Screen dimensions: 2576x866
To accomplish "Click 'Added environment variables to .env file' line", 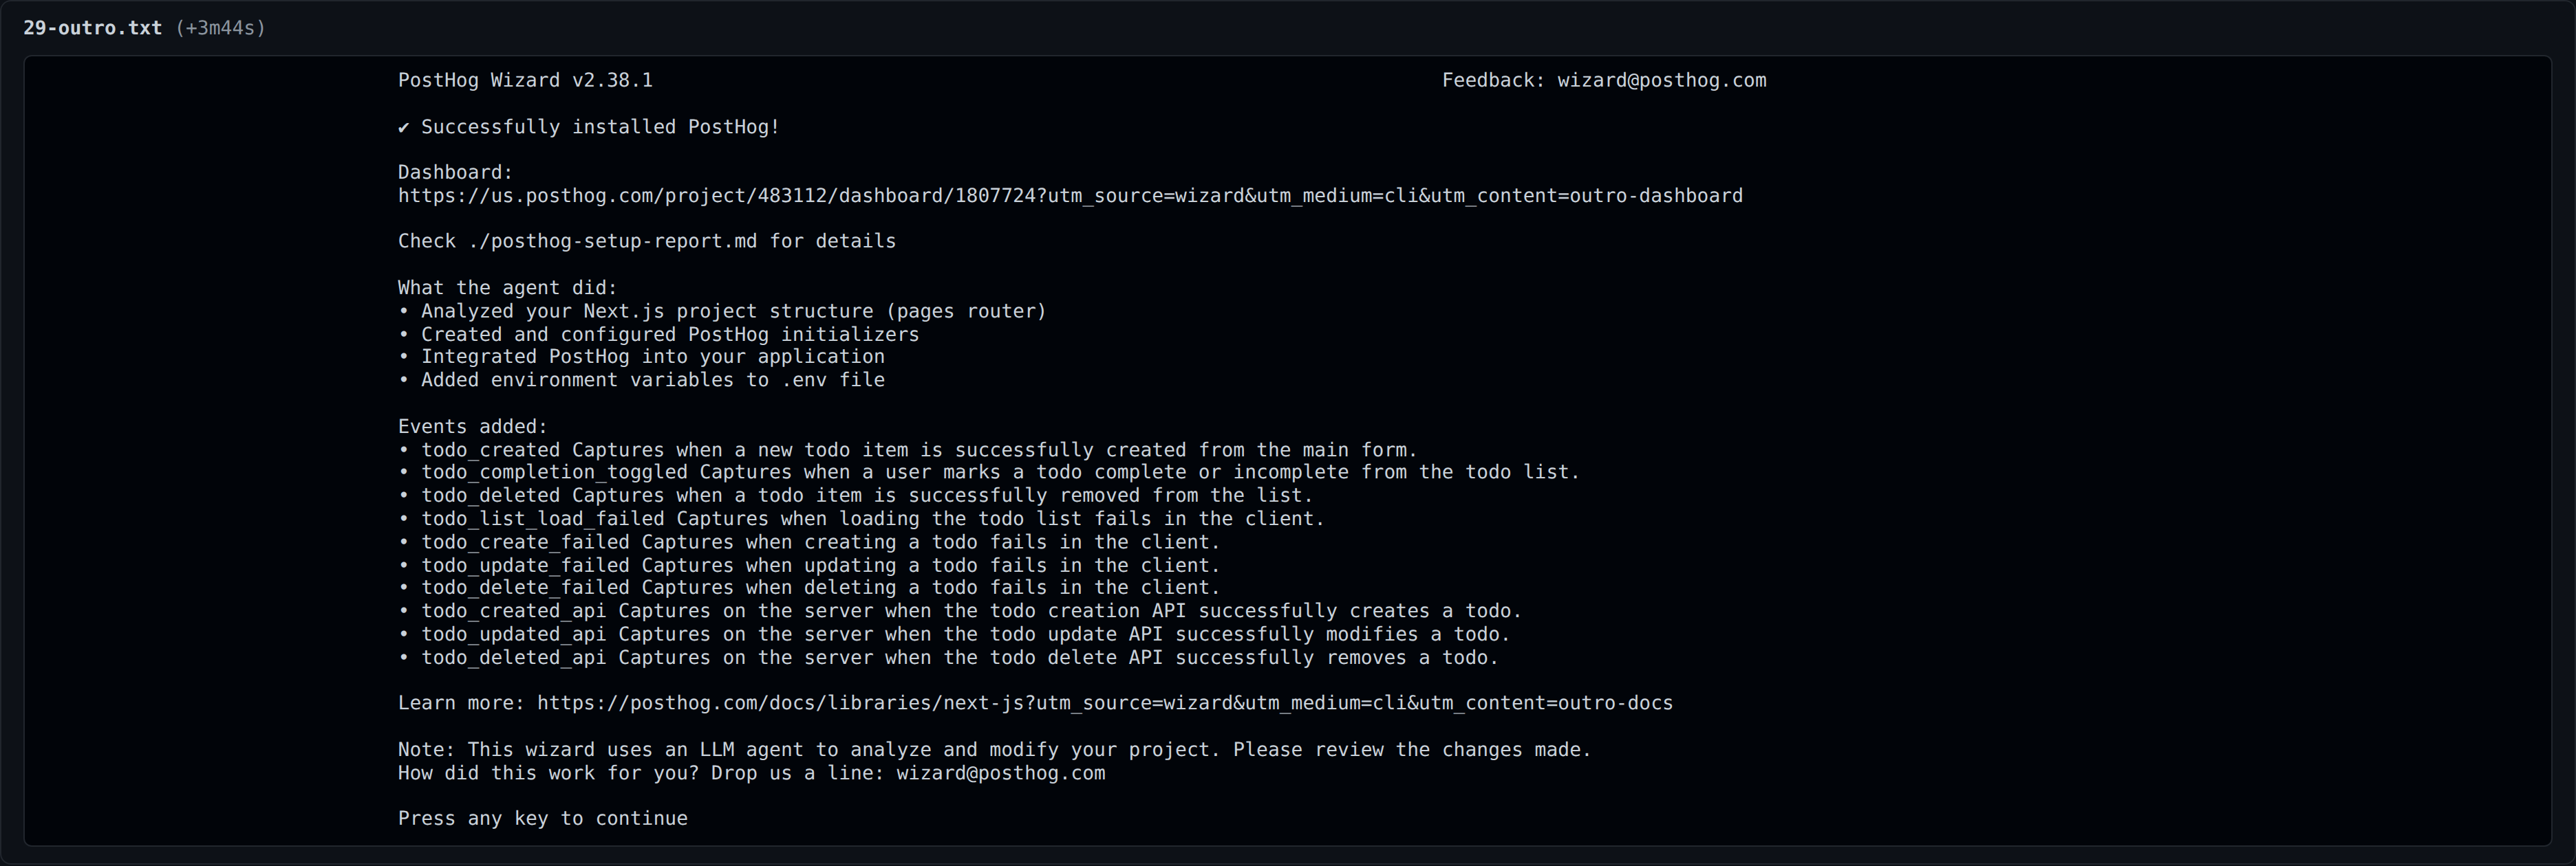I will (641, 381).
